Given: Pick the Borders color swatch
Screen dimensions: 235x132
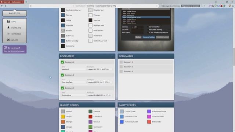Looking at the screenshot, I should [63, 30].
